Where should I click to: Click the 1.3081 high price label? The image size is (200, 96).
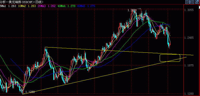click(x=132, y=10)
